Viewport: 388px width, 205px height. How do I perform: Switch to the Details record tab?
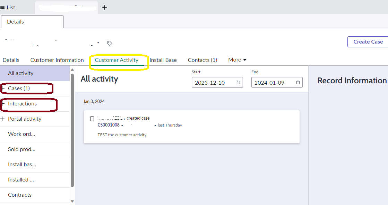point(11,60)
